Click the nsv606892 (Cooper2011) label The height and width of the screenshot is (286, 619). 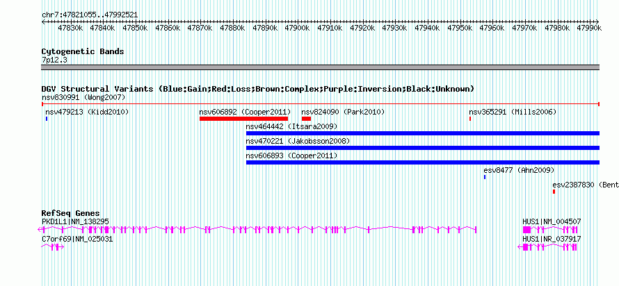point(245,112)
